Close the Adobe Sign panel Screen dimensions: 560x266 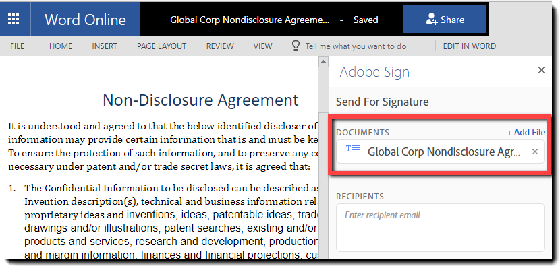point(541,70)
